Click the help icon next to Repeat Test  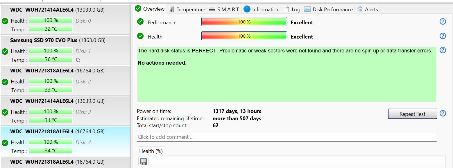click(x=443, y=113)
